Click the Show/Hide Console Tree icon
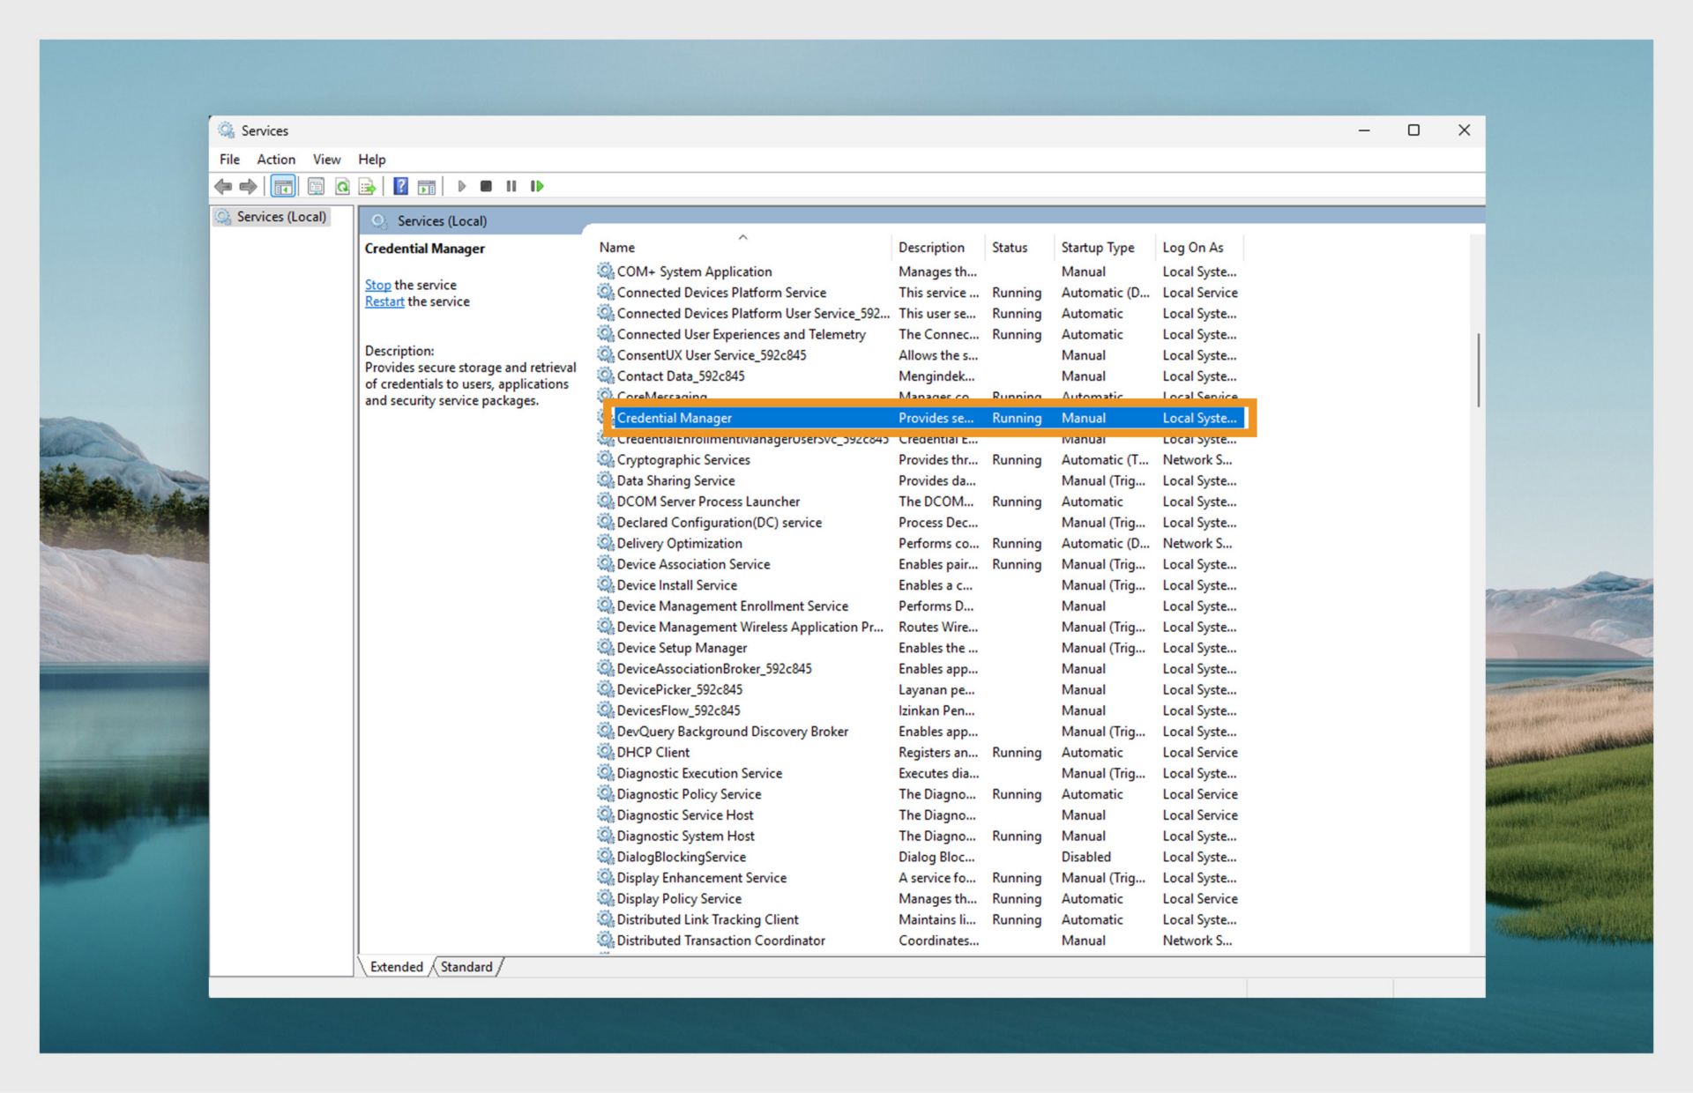This screenshot has height=1093, width=1693. [283, 186]
